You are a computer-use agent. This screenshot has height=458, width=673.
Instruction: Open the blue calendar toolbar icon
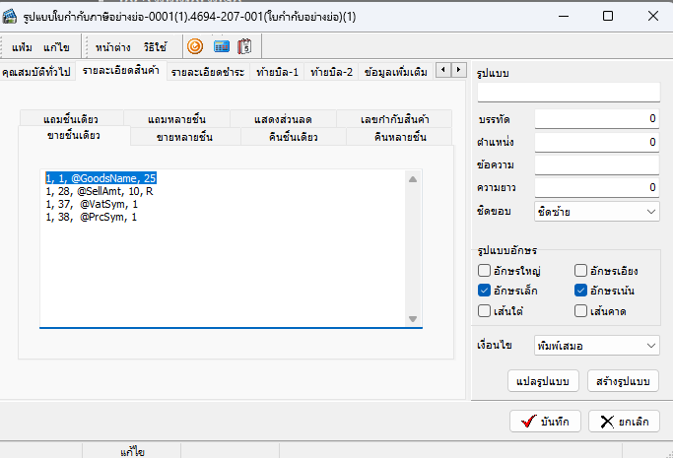[222, 46]
